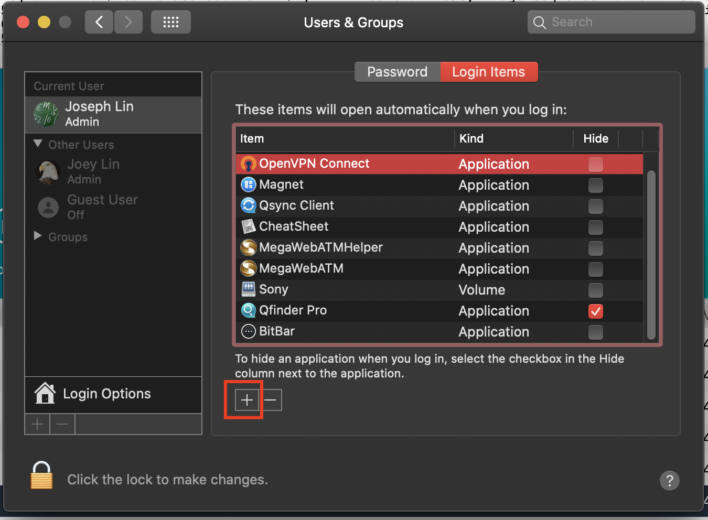Viewport: 708px width, 520px height.
Task: Expand the Groups disclosure triangle
Action: click(x=38, y=236)
